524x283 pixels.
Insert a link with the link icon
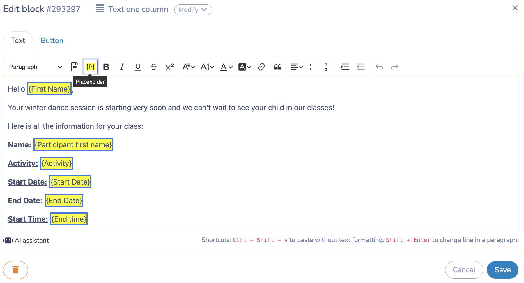point(261,67)
